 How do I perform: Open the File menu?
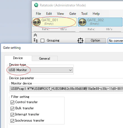pyautogui.click(x=38, y=14)
